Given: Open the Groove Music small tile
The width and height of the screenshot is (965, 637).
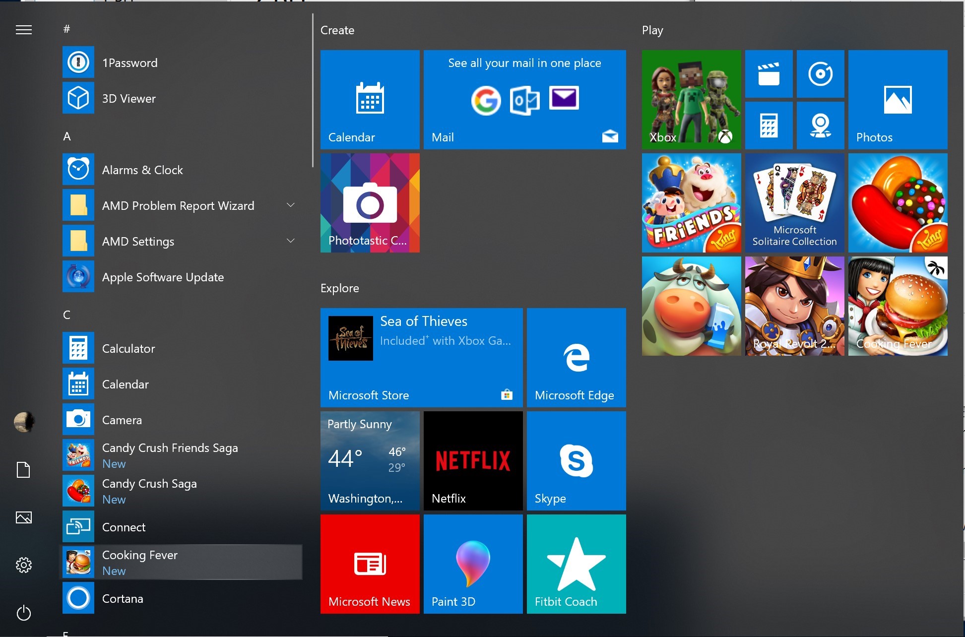Looking at the screenshot, I should (x=820, y=74).
